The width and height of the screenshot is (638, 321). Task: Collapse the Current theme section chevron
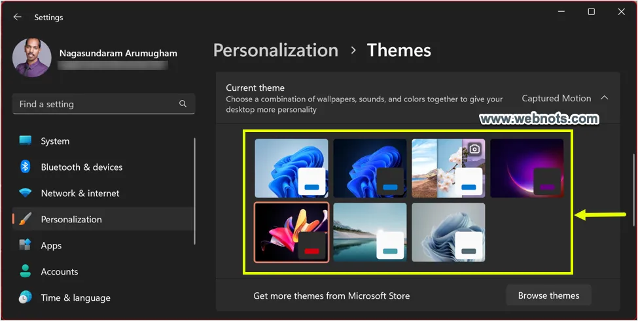point(604,98)
